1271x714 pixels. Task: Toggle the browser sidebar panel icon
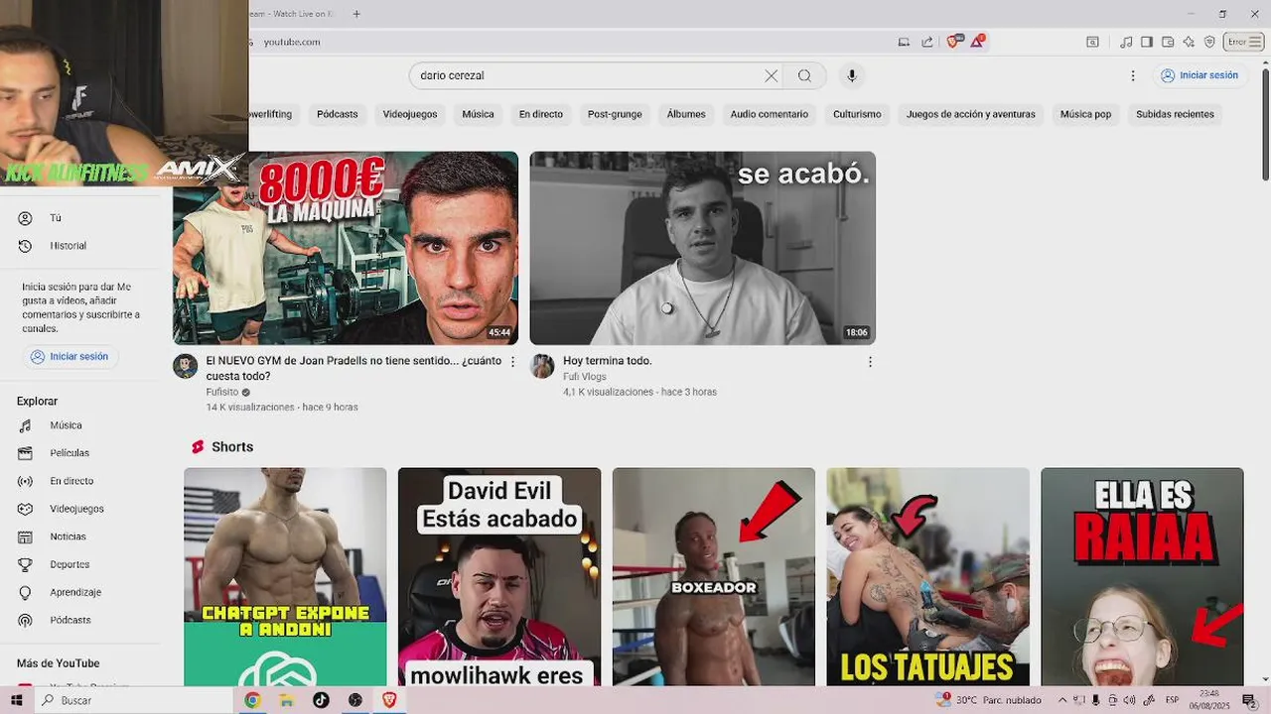[1147, 42]
